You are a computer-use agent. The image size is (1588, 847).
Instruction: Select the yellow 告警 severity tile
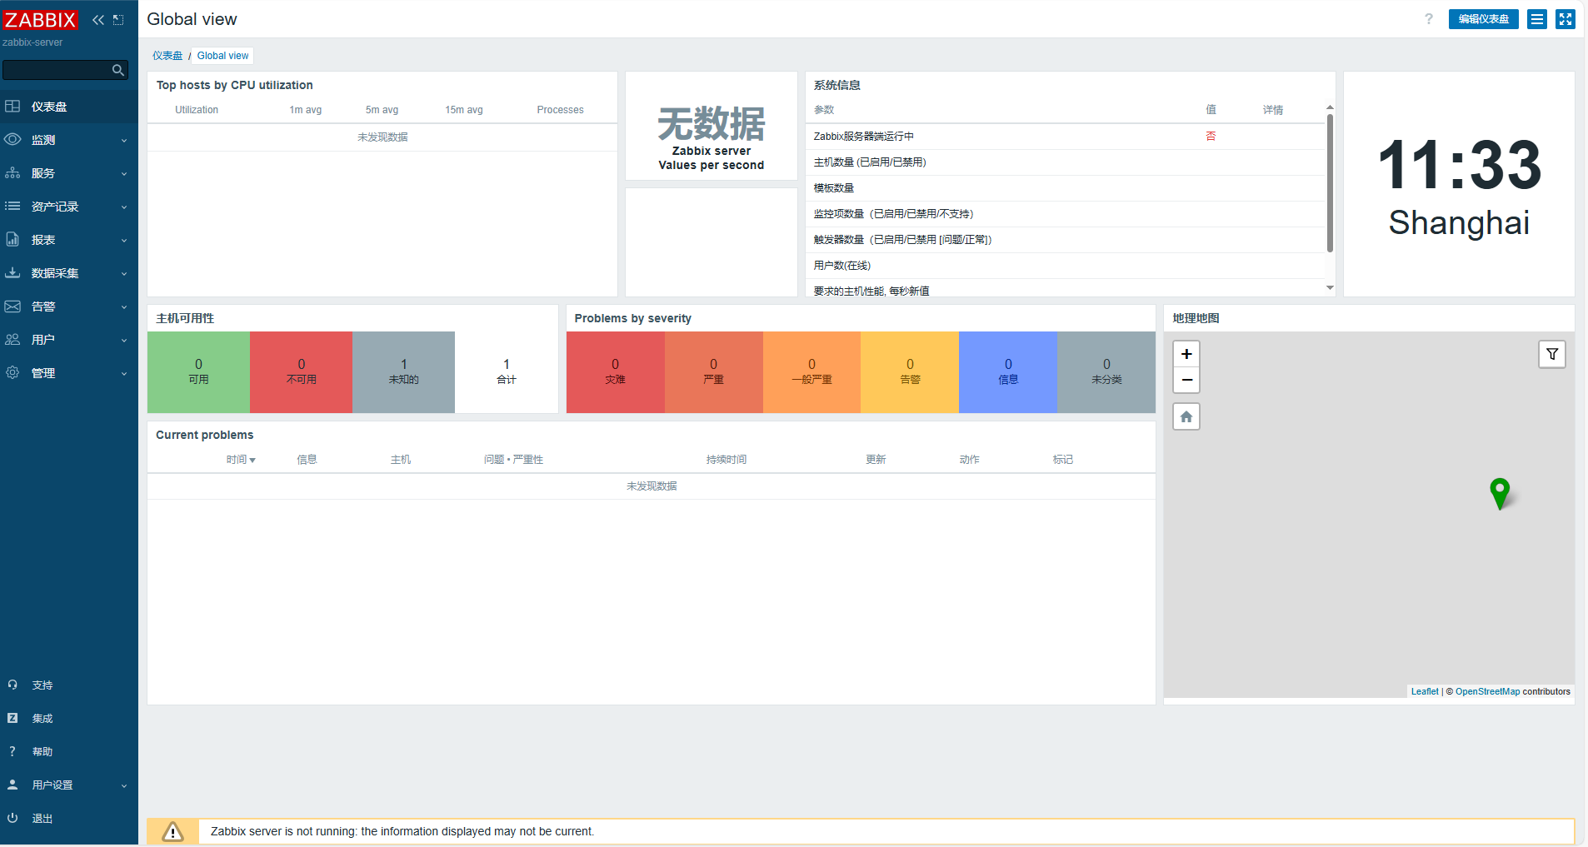click(910, 372)
